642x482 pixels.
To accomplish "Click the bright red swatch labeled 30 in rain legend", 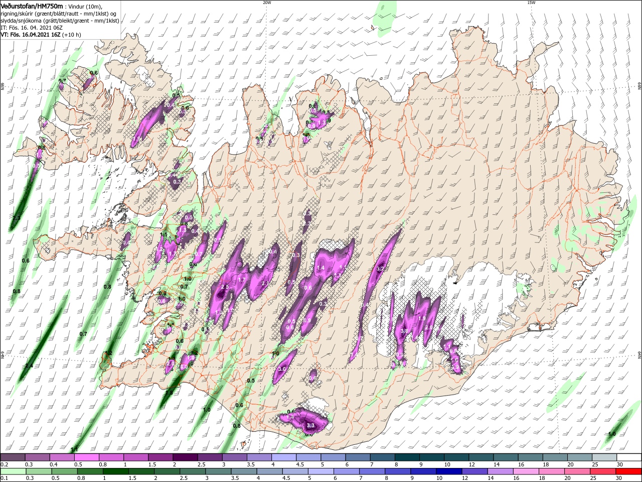I will pos(628,471).
